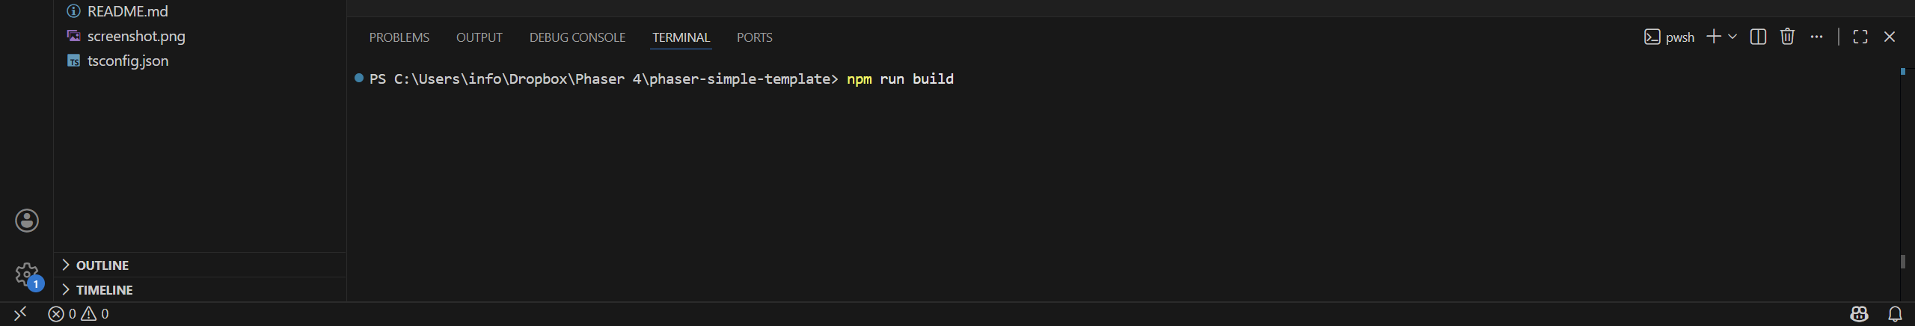This screenshot has width=1915, height=326.
Task: Maximize the panel size
Action: tap(1860, 37)
